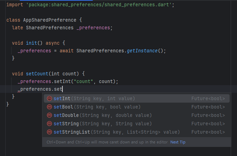Click the getInstance call
This screenshot has width=237, height=156.
click(142, 51)
